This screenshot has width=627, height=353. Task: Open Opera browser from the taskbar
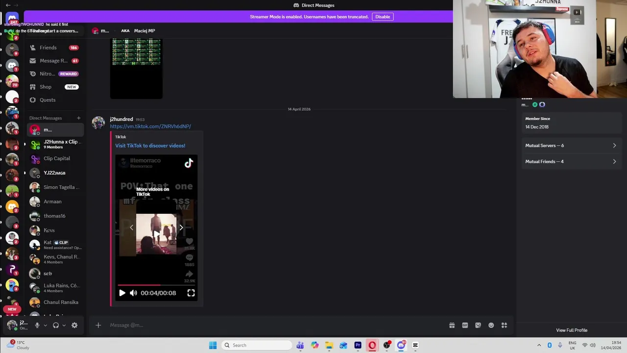372,345
